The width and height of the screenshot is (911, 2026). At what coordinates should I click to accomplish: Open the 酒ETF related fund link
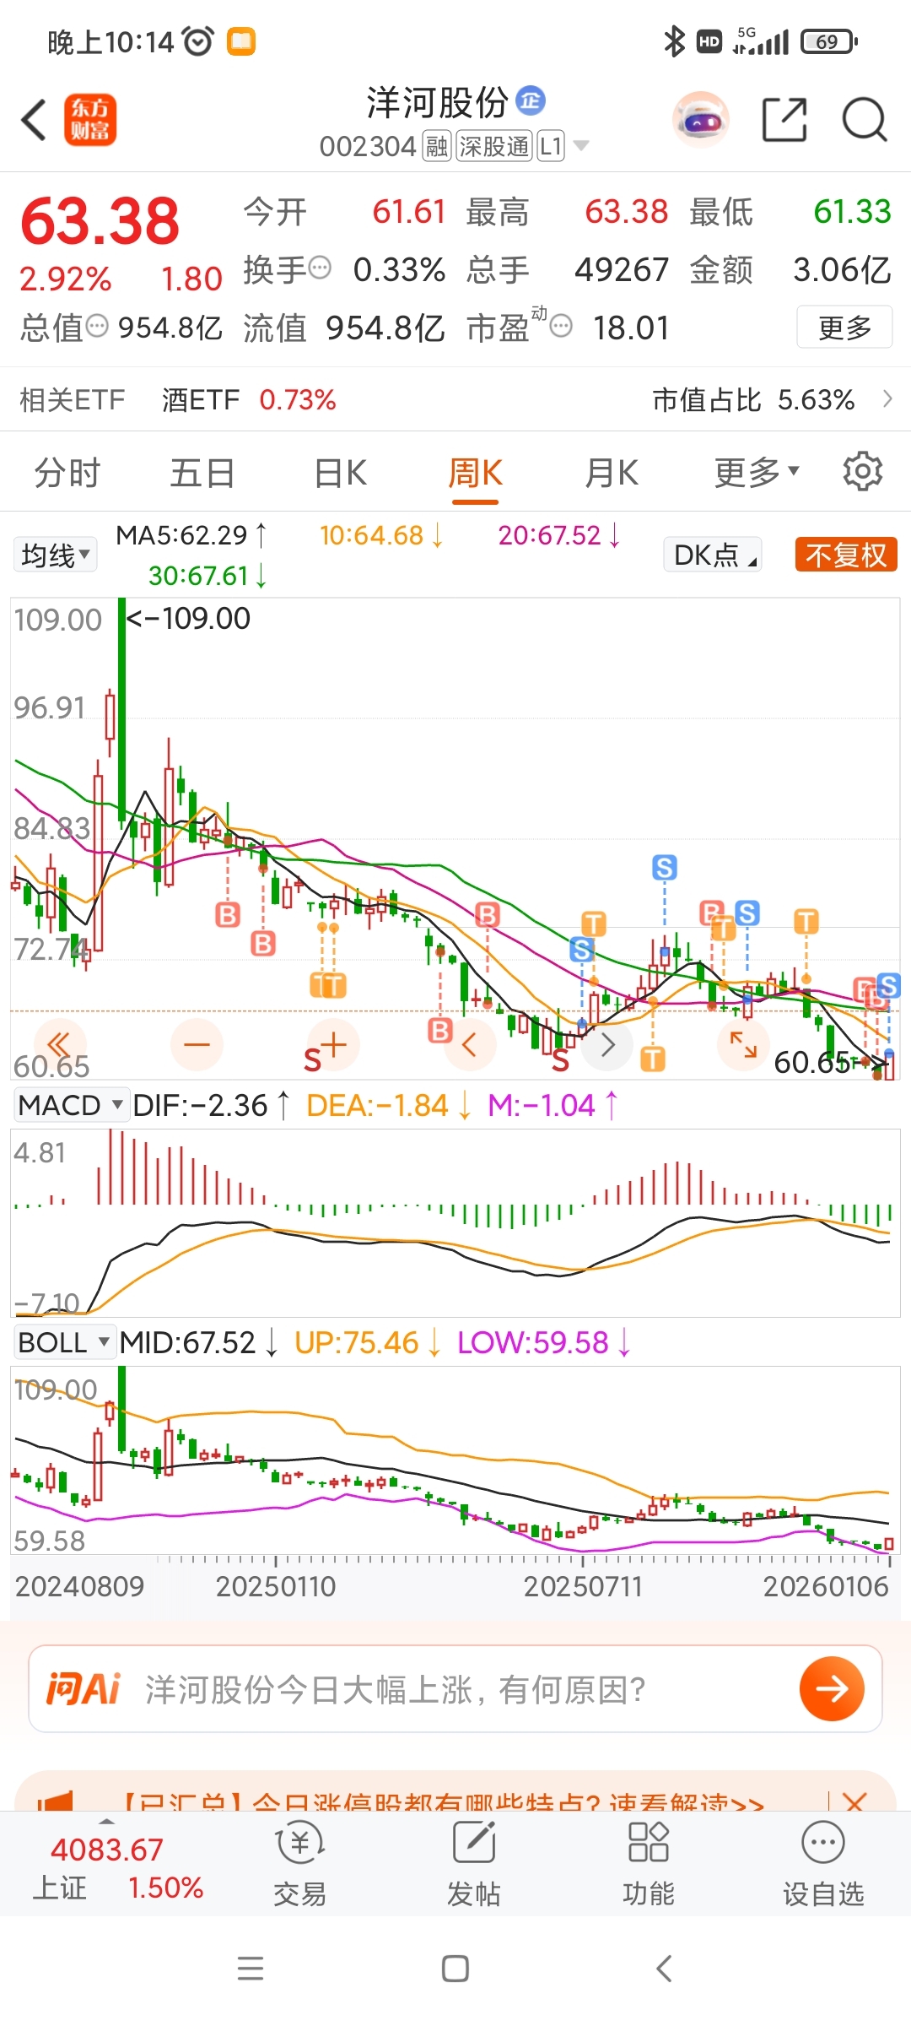[249, 399]
